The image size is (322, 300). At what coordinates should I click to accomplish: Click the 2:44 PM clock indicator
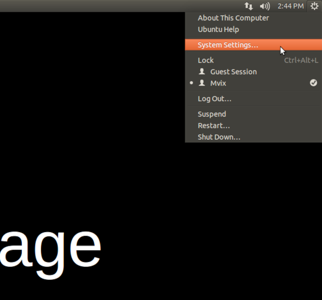[x=291, y=6]
